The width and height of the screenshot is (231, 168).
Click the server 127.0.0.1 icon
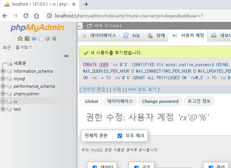tap(89, 26)
